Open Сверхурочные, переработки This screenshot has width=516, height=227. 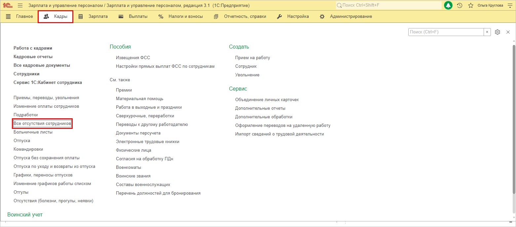pyautogui.click(x=145, y=116)
